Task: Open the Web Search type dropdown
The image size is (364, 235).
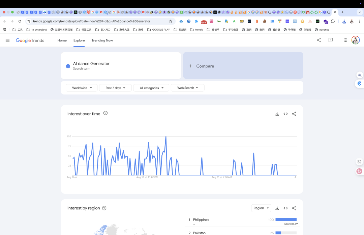Action: [x=188, y=88]
